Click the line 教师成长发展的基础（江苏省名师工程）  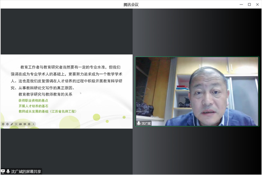click(48, 112)
